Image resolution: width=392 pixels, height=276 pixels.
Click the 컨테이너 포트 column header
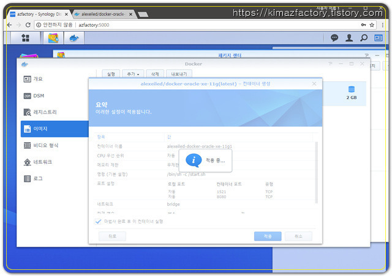229,184
